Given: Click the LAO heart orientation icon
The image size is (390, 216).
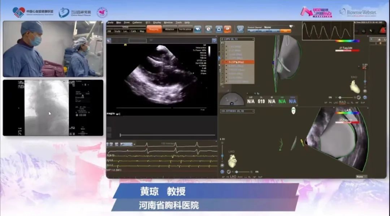Looking at the screenshot, I should pyautogui.click(x=232, y=160).
